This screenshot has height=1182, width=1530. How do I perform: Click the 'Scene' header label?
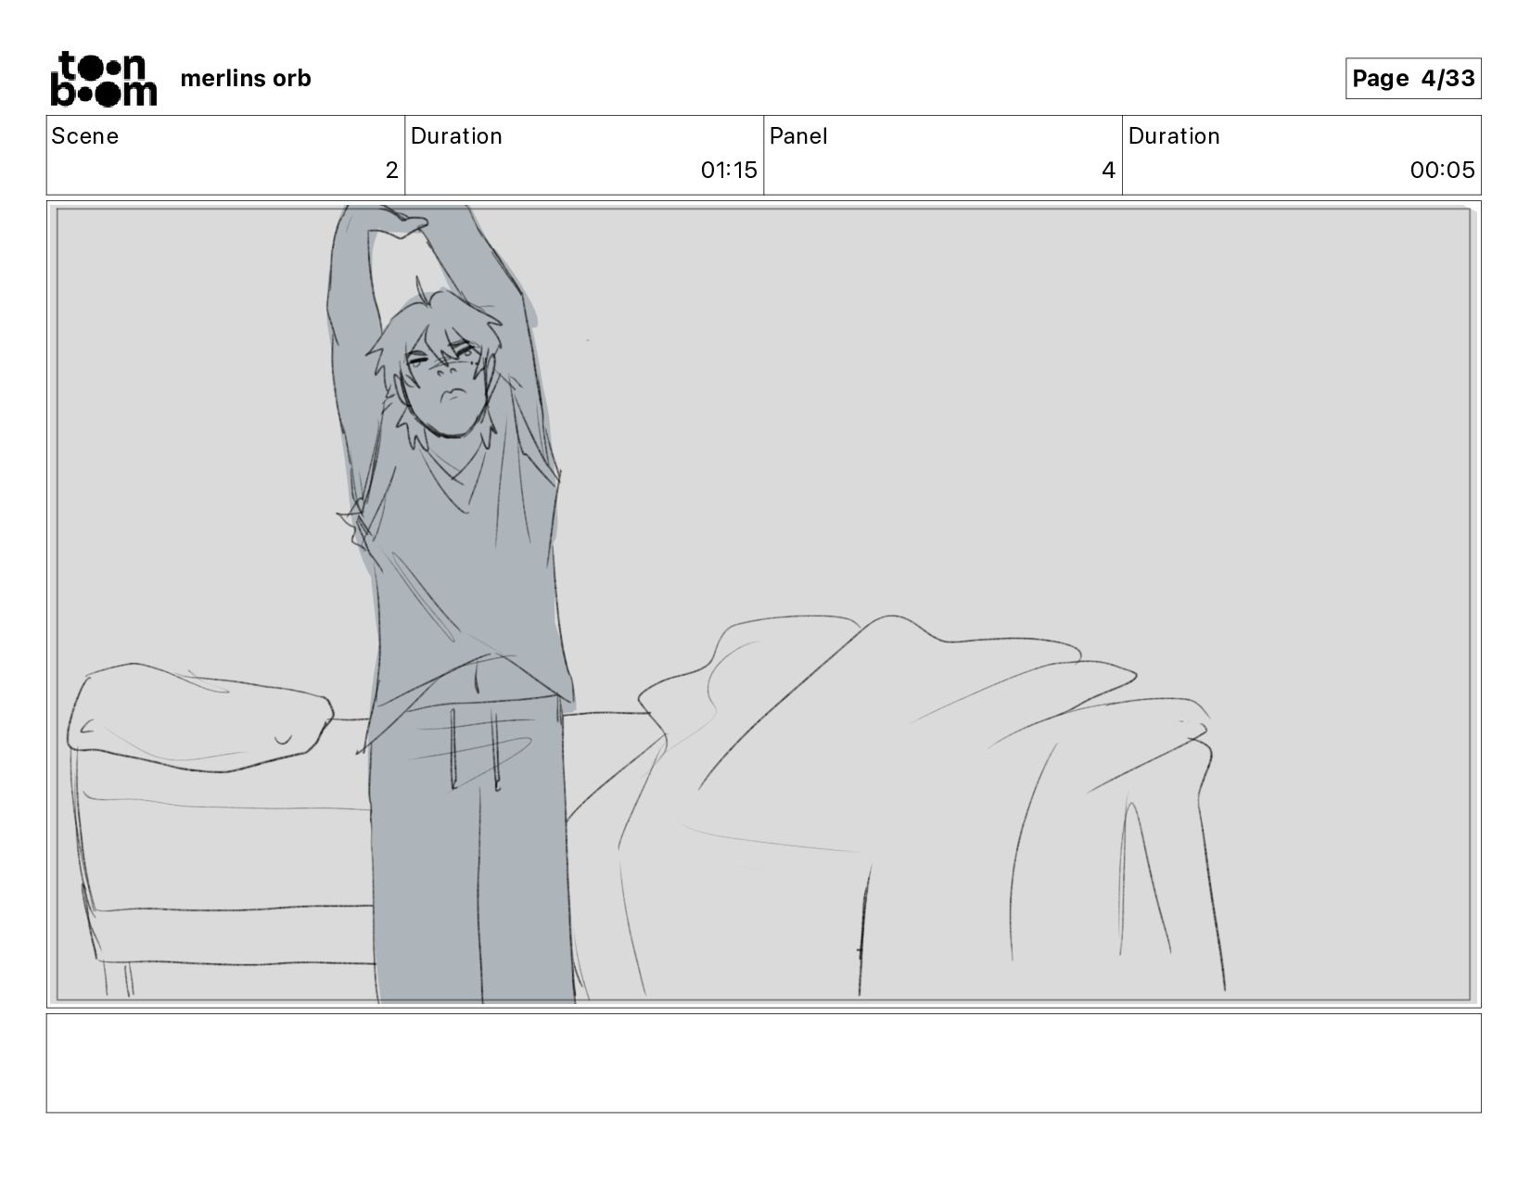85,136
